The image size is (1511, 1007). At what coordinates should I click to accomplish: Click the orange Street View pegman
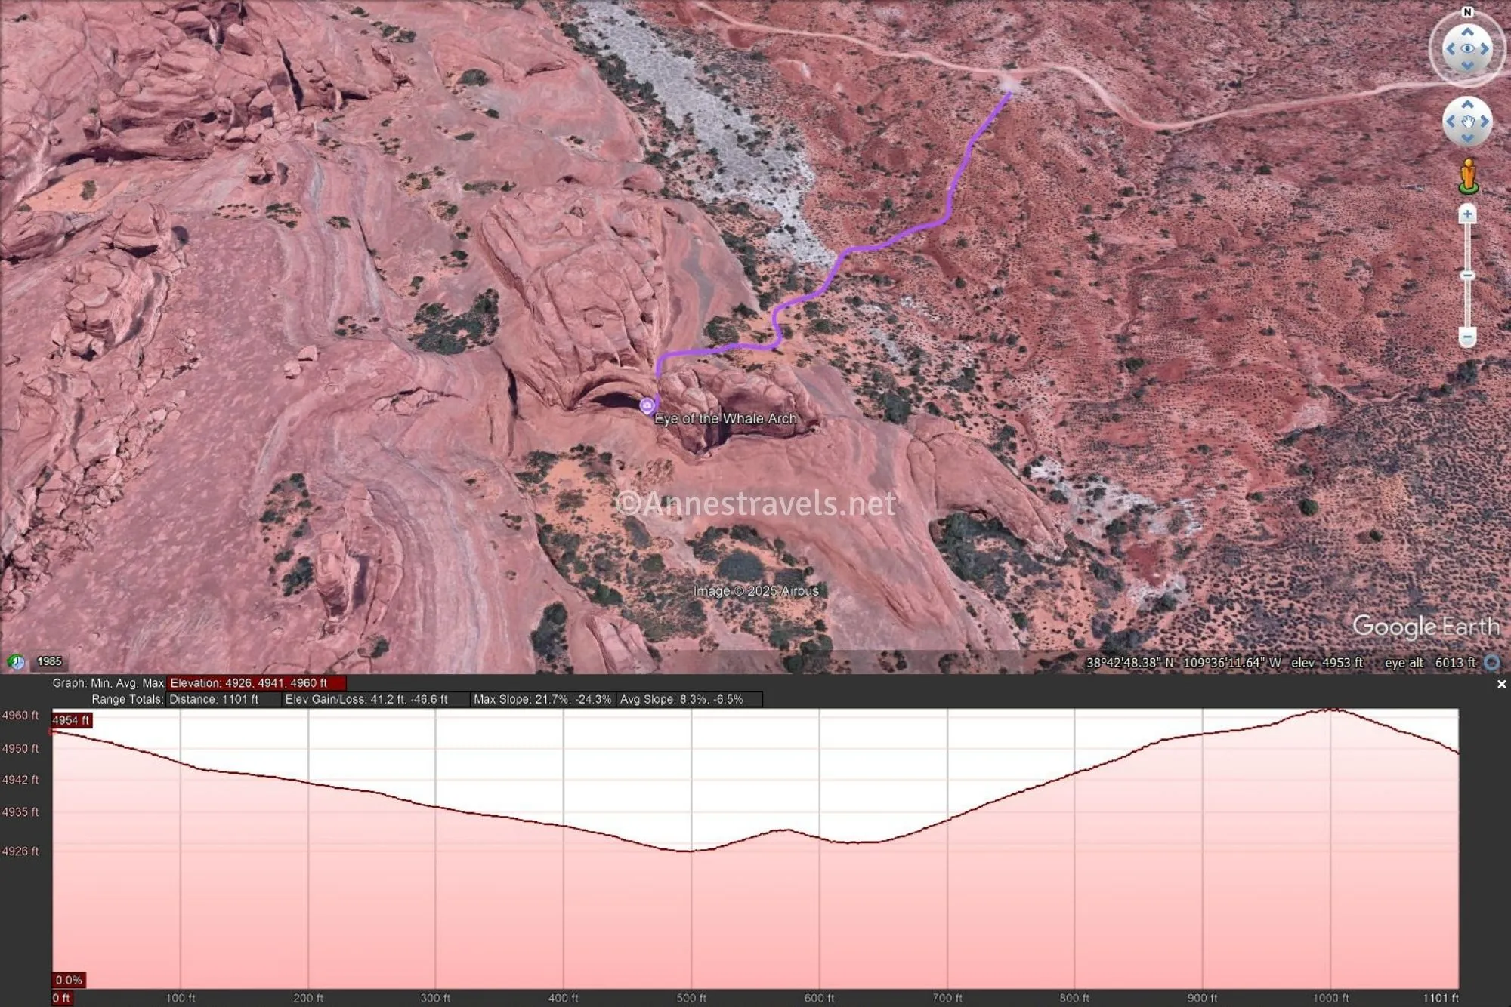(x=1468, y=177)
